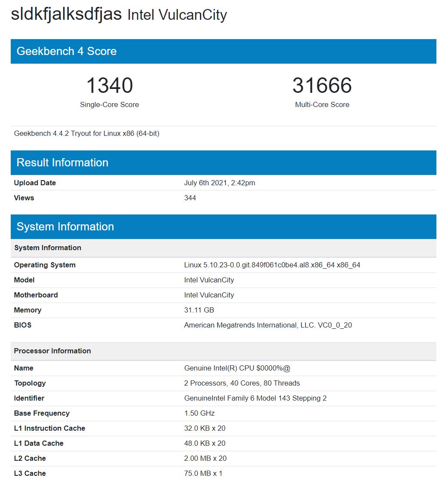
Task: Select the date "July 6th 2021, 2:42pm"
Action: tap(219, 183)
